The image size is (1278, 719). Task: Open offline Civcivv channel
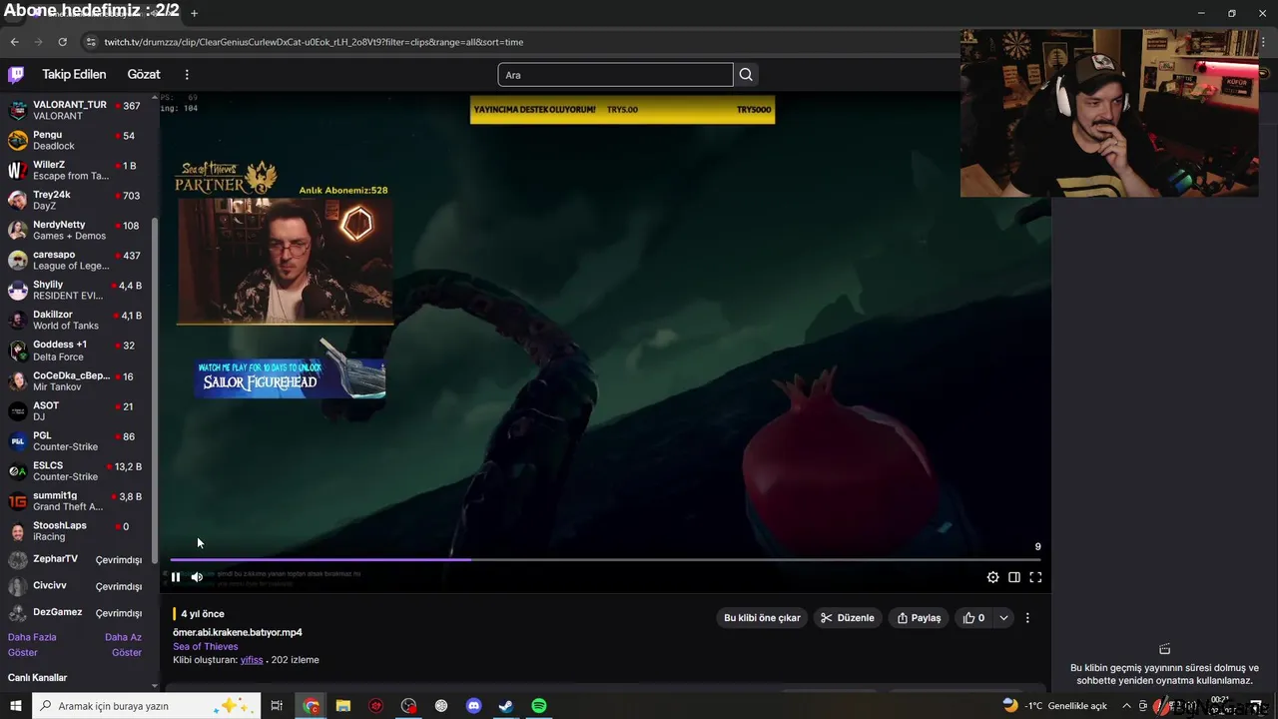[78, 586]
